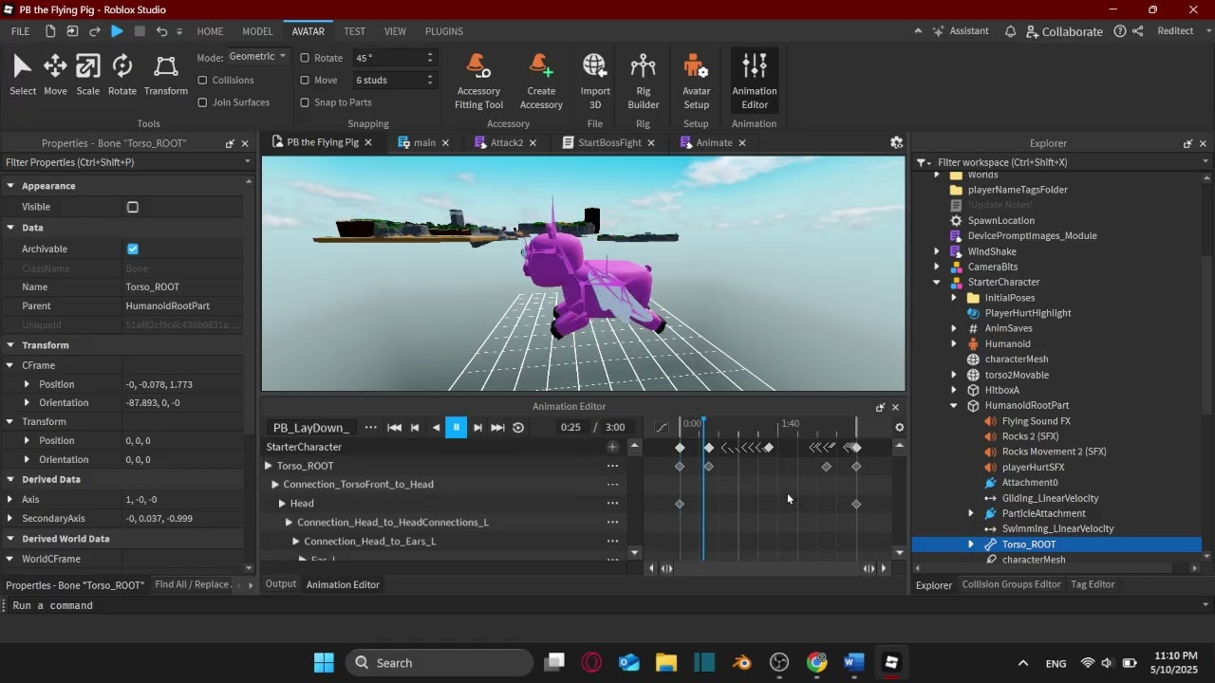The width and height of the screenshot is (1215, 683).
Task: Enable the Collisions checkbox
Action: 202,81
